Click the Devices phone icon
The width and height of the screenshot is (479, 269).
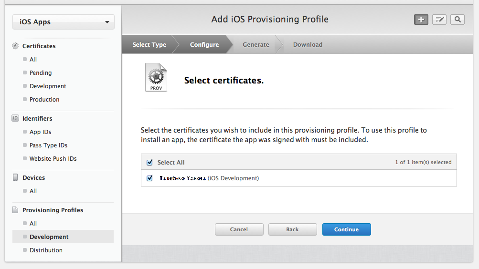click(x=15, y=177)
